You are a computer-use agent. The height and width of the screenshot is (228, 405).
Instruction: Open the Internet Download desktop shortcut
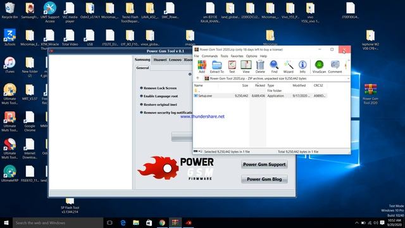click(30, 149)
